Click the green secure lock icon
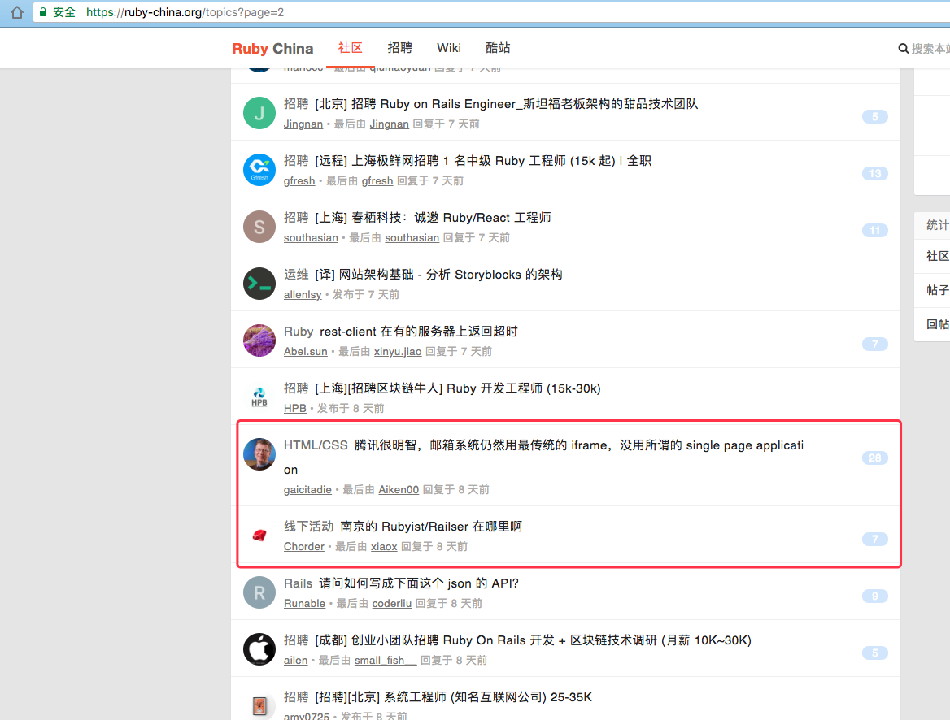950x720 pixels. [43, 12]
